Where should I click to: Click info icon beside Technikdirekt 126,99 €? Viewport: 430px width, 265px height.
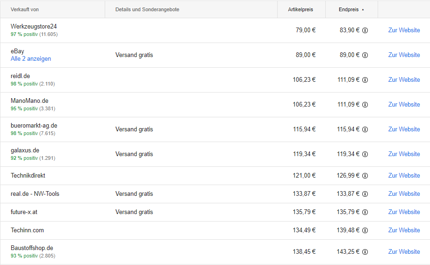365,176
